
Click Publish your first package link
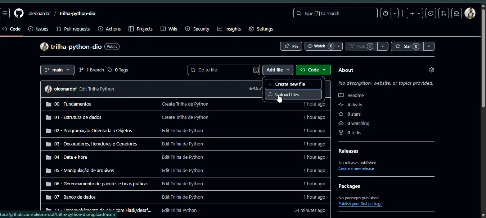click(x=360, y=204)
